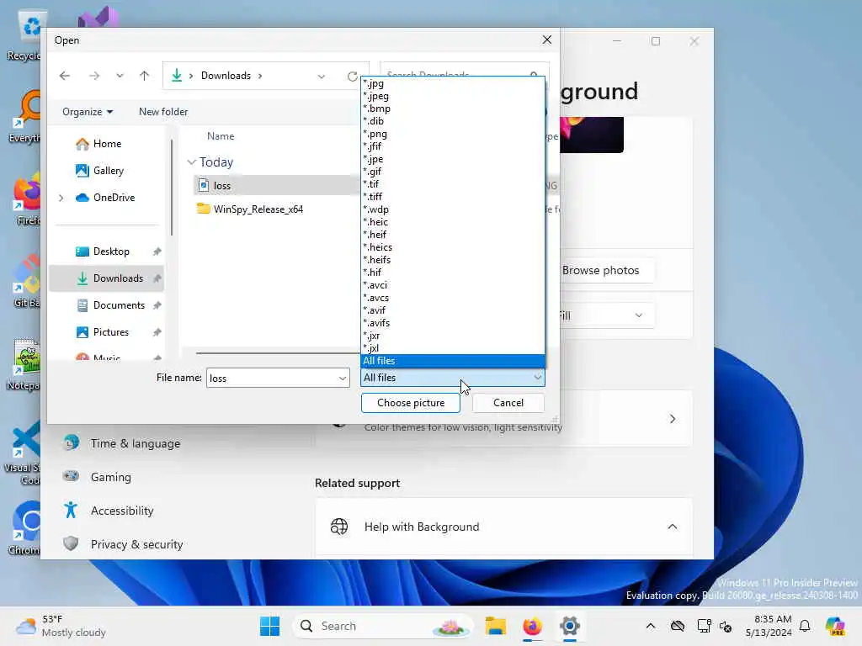
Task: Open Gaming settings
Action: [110, 478]
